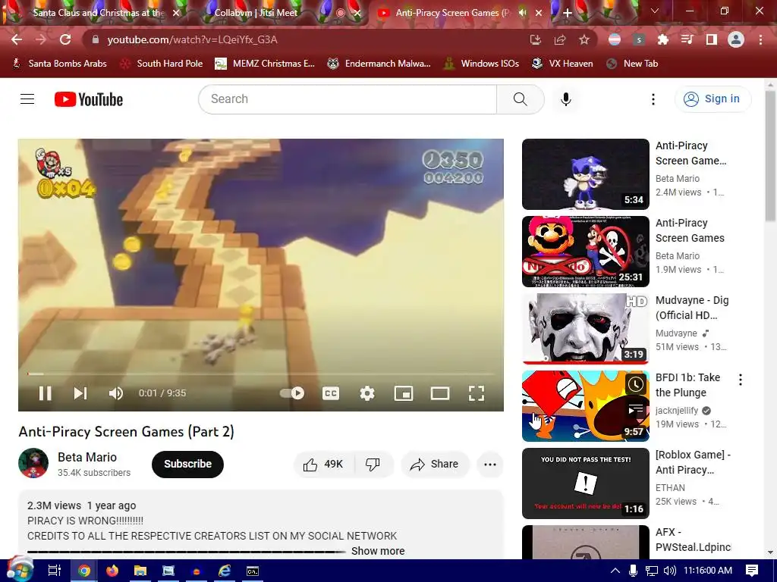This screenshot has width=777, height=582.
Task: Subscribe to Beta Mario channel
Action: click(x=188, y=465)
